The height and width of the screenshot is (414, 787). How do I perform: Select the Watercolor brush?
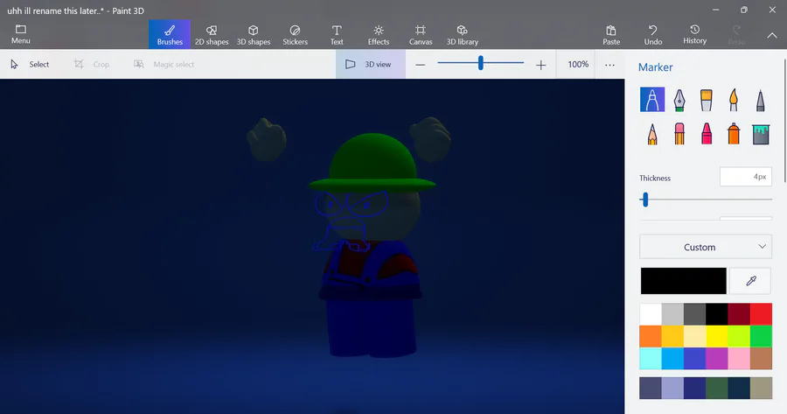(734, 100)
